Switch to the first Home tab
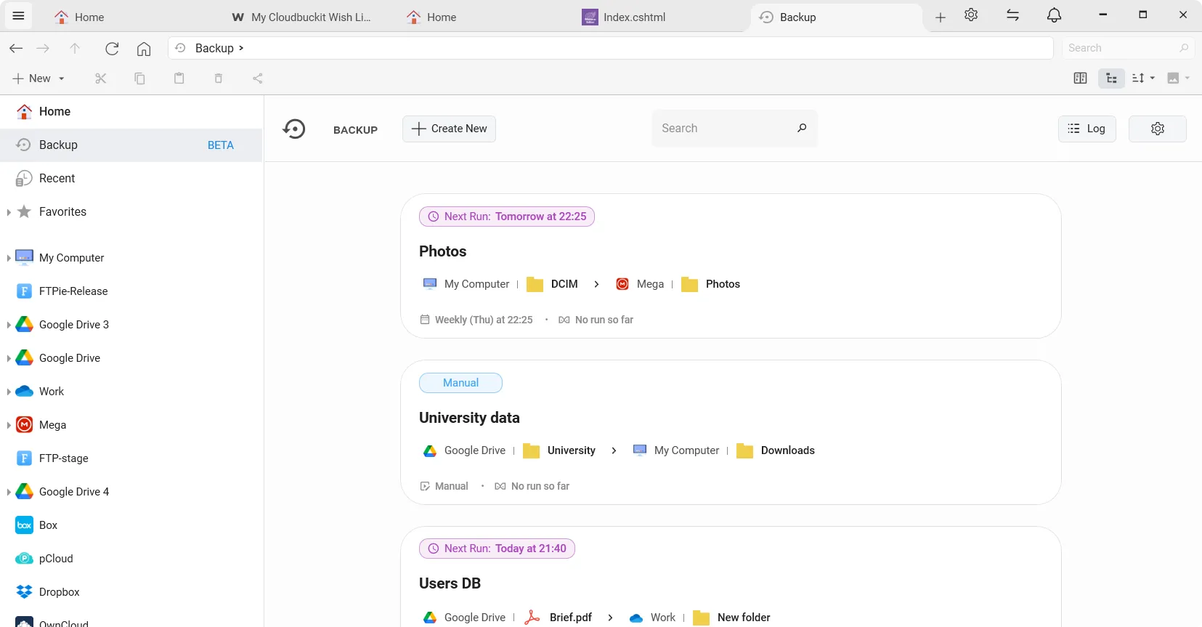 [89, 17]
